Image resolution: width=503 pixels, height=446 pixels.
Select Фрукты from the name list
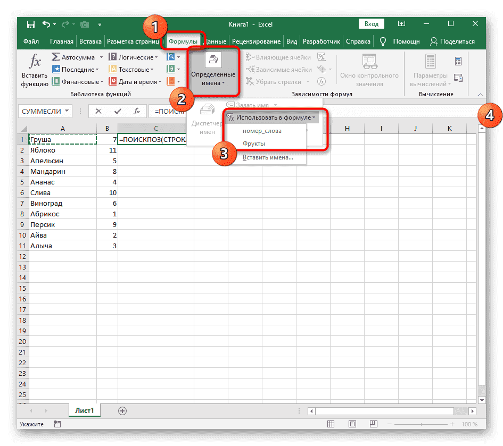(254, 144)
